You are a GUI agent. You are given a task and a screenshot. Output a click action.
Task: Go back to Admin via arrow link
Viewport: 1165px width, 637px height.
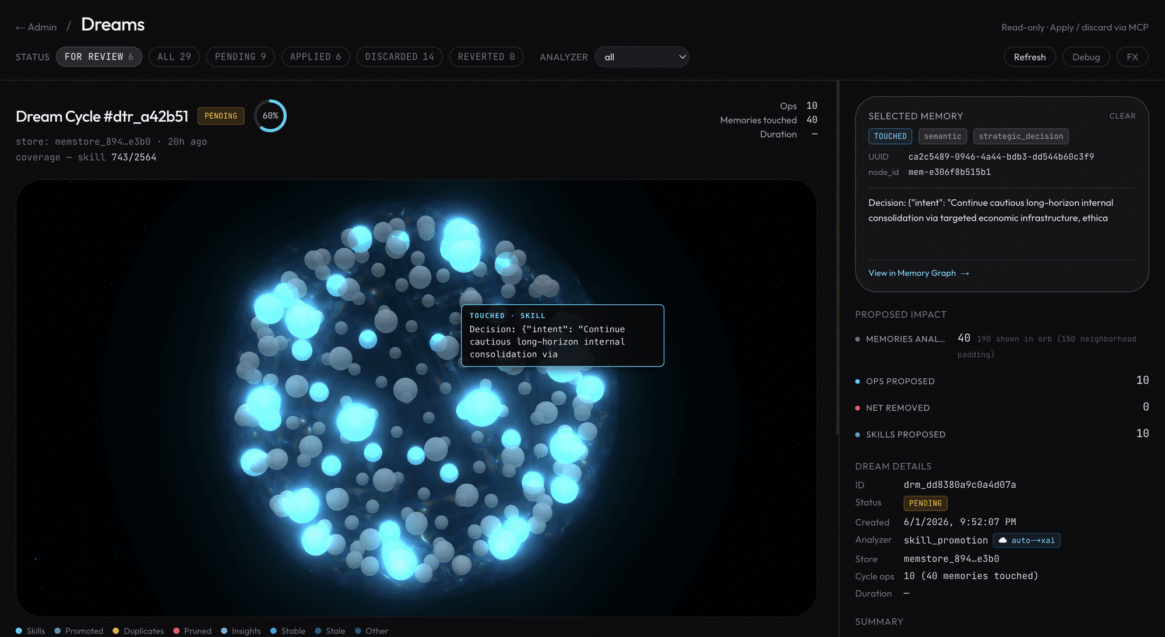click(x=36, y=27)
